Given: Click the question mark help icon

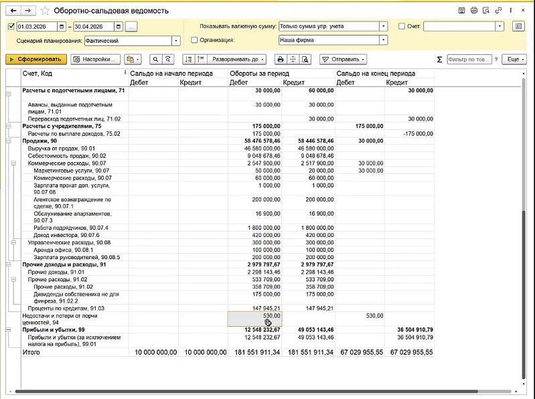Looking at the screenshot, I should (496, 60).
